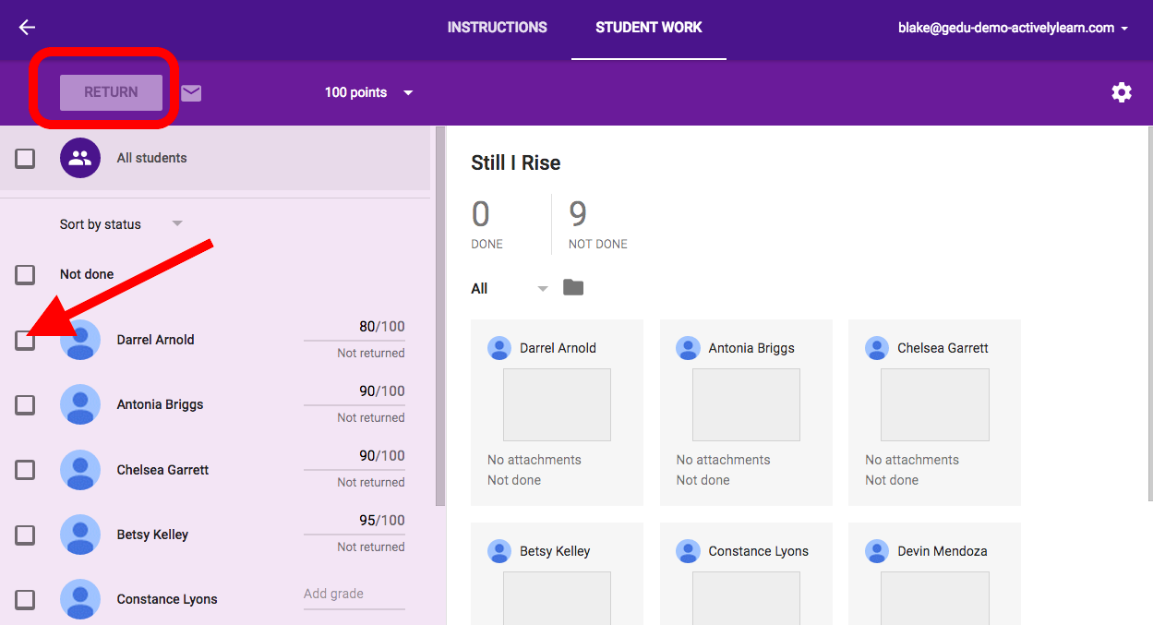Select Antonia Briggs's checkbox

tap(25, 404)
